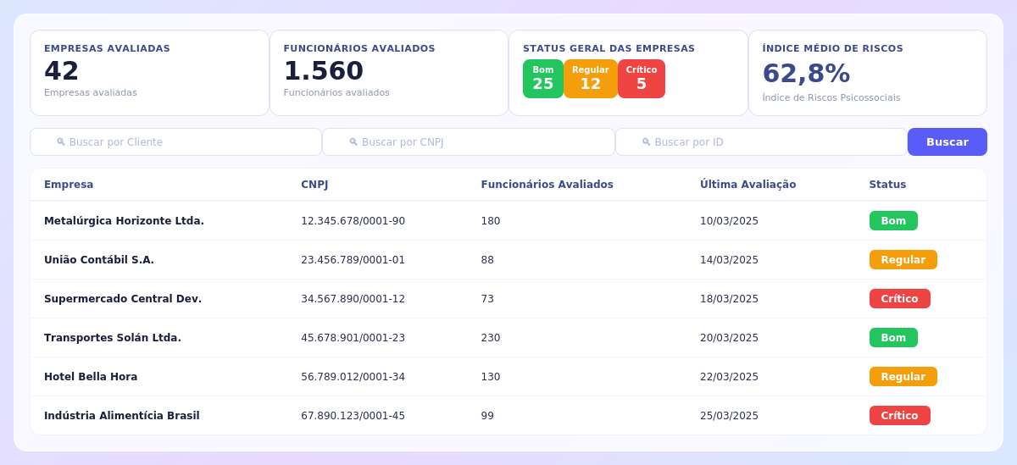The width and height of the screenshot is (1017, 465).
Task: Click CNPJ 67.890.123/0001-45
Action: click(353, 416)
